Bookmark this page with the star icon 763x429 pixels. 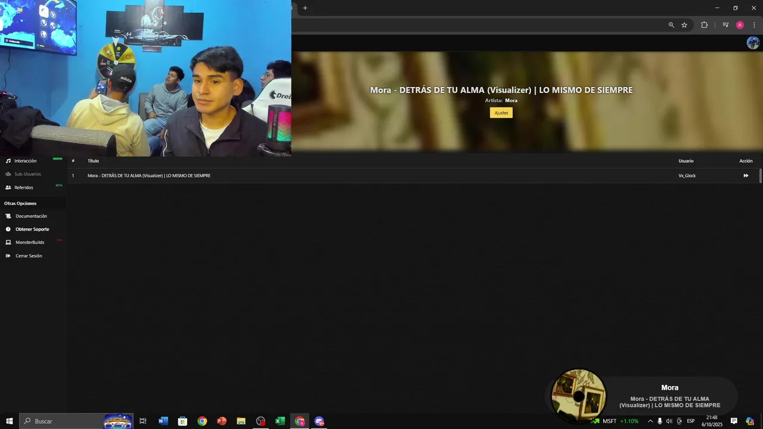tap(684, 25)
